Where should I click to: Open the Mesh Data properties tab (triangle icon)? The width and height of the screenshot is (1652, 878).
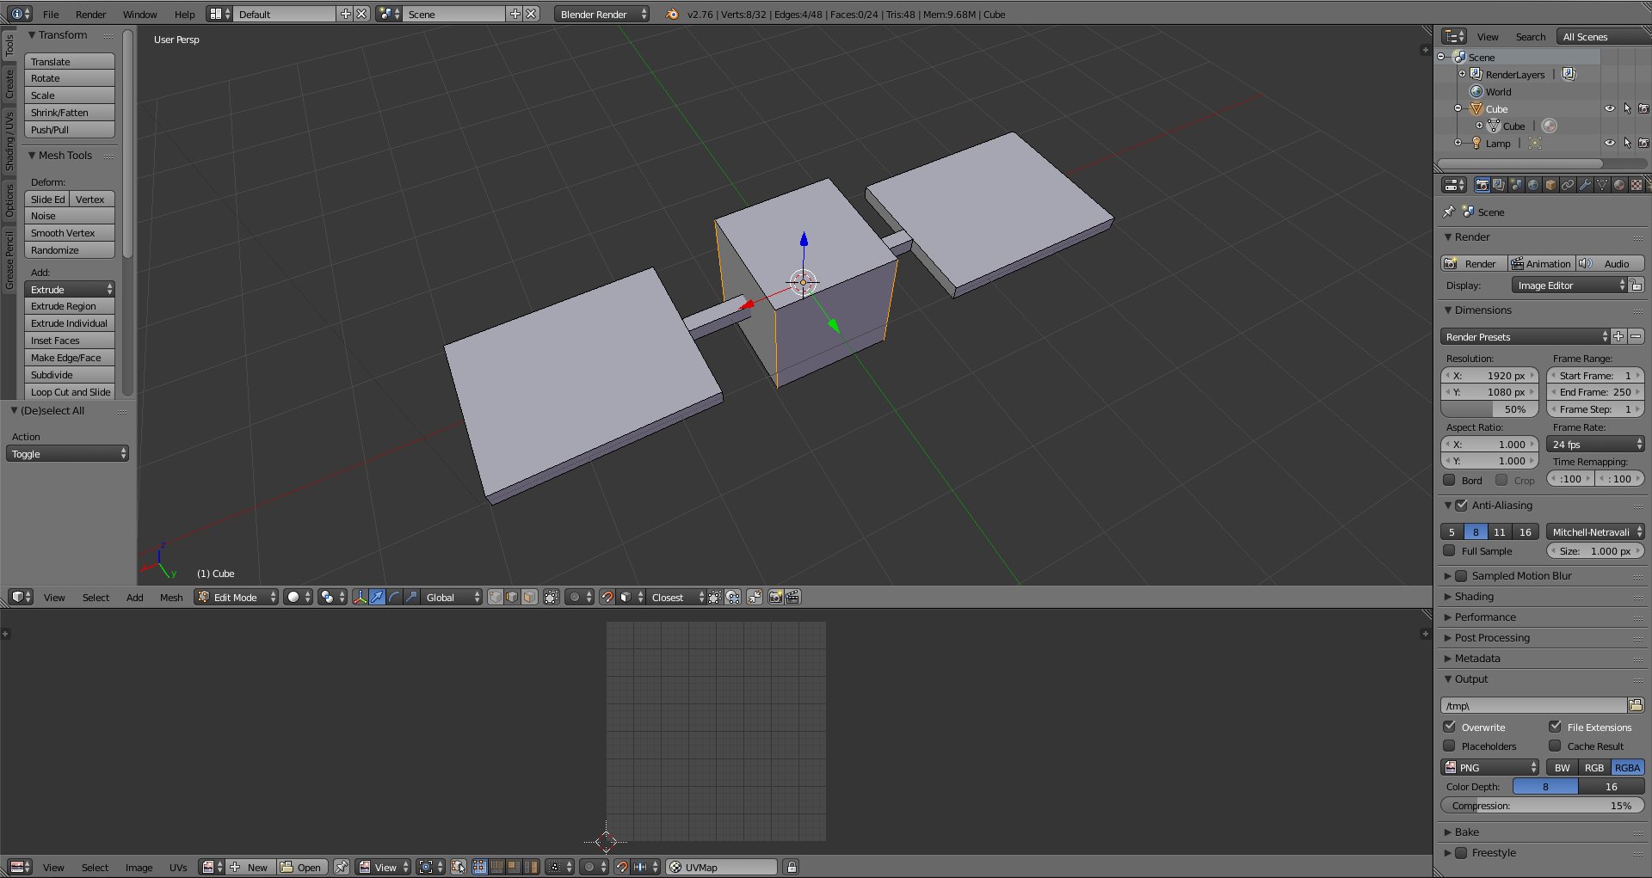(1602, 185)
